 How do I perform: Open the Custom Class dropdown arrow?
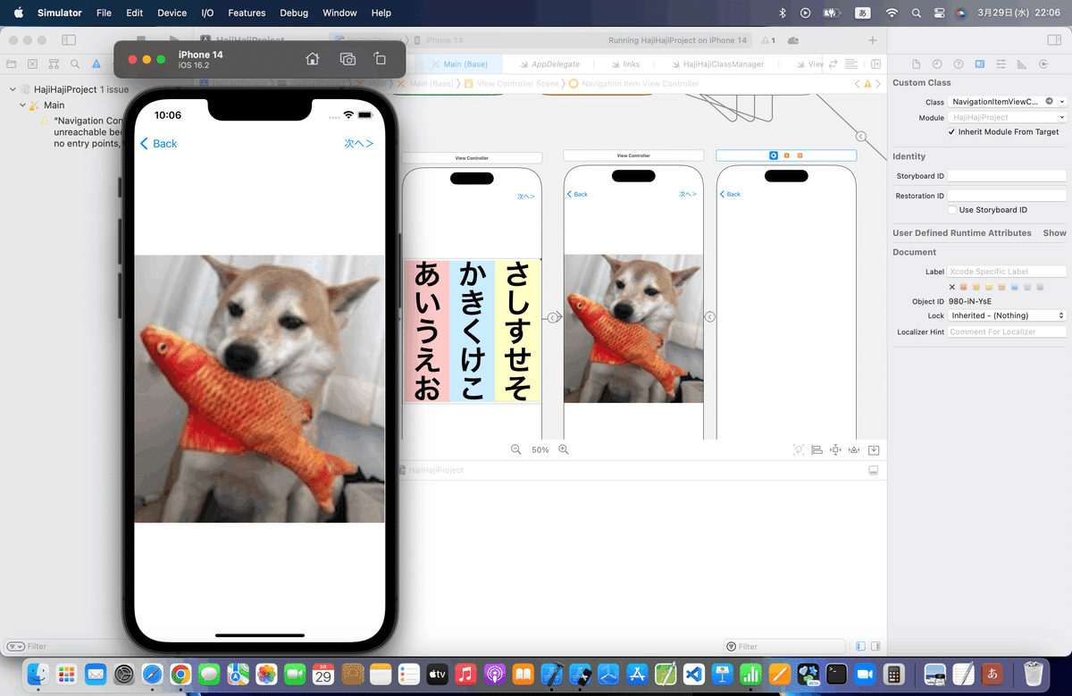coord(1061,102)
